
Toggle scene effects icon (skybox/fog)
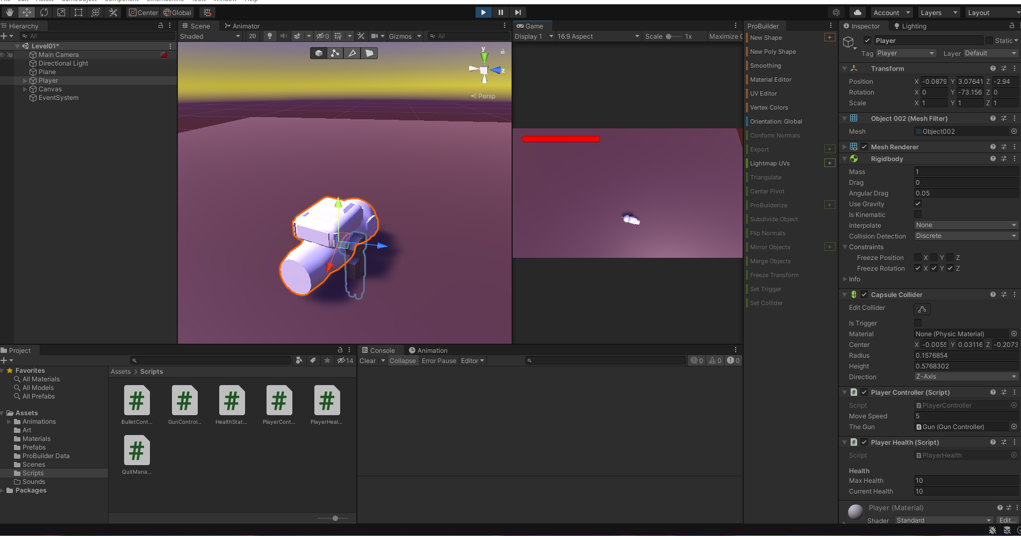click(x=297, y=36)
